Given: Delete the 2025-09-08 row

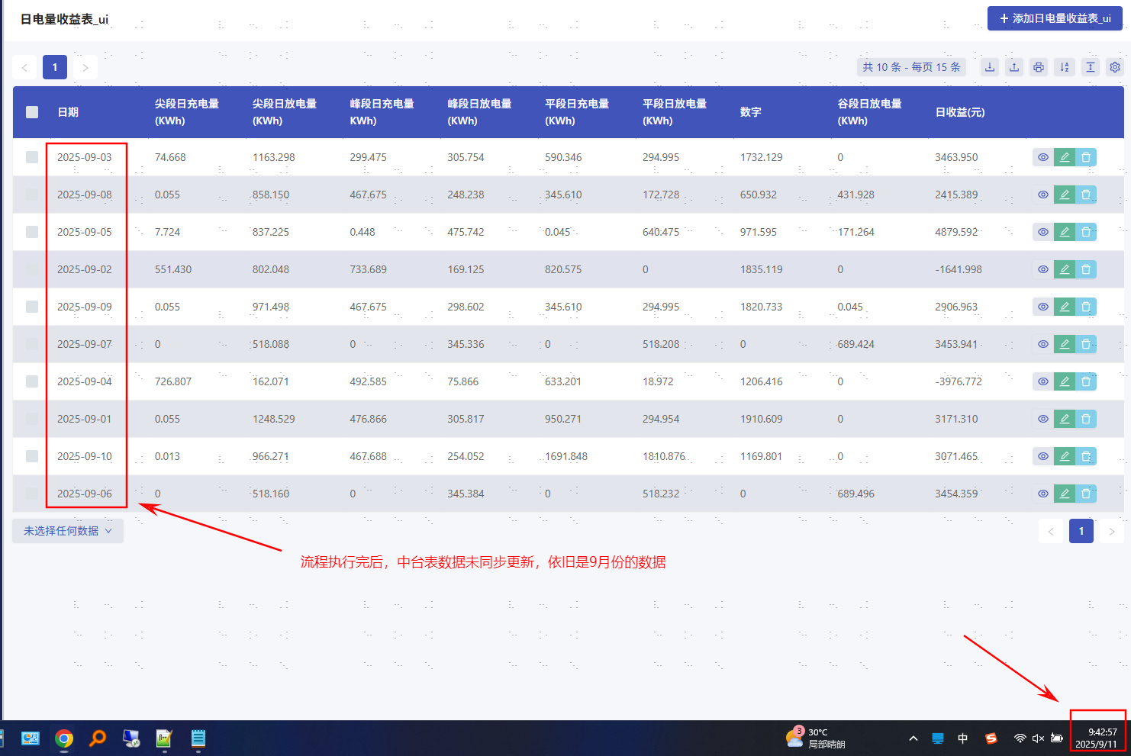Looking at the screenshot, I should pyautogui.click(x=1086, y=195).
